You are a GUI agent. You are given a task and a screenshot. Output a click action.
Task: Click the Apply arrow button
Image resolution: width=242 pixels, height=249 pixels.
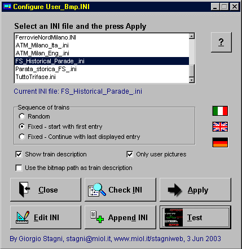195,190
